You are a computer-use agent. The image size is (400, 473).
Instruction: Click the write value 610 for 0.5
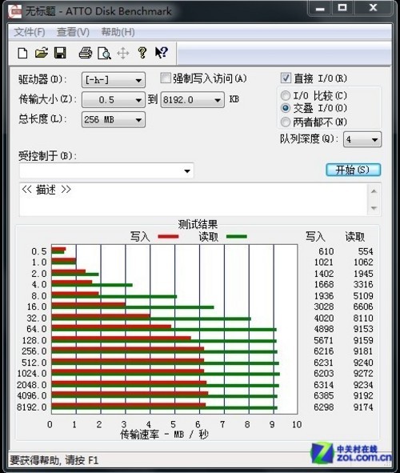(x=326, y=251)
